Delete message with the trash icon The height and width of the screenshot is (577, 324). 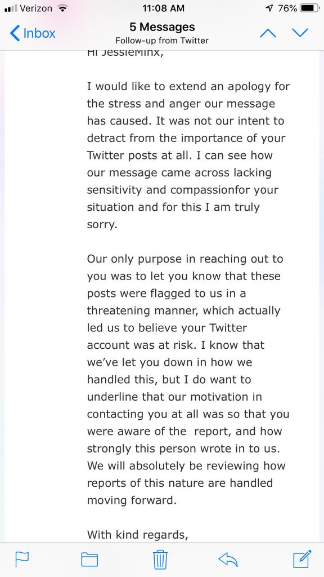tap(160, 560)
